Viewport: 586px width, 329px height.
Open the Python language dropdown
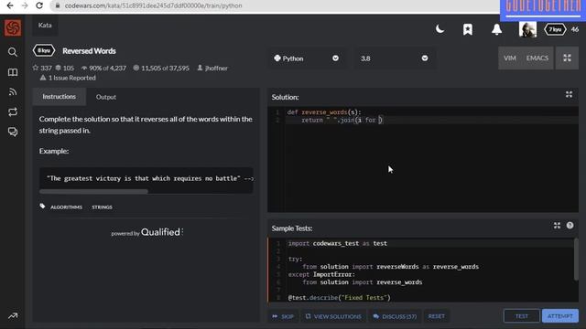coord(306,58)
